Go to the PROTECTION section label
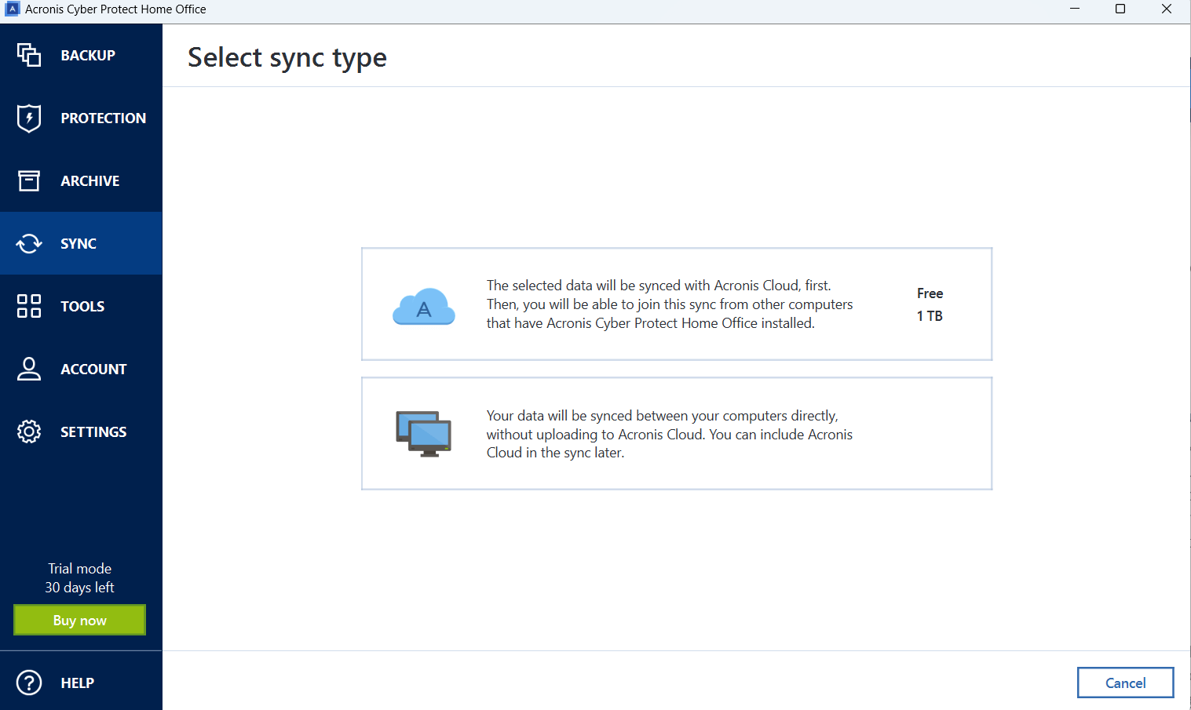The image size is (1191, 710). pos(104,118)
